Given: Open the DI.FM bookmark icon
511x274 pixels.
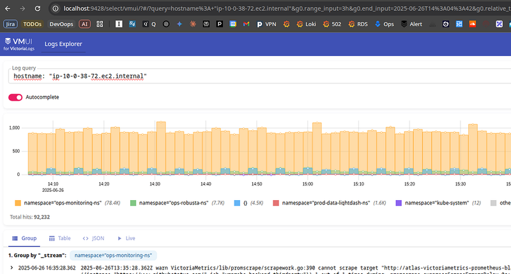Looking at the screenshot, I should coord(459,24).
